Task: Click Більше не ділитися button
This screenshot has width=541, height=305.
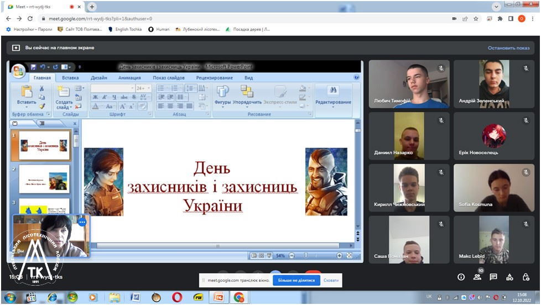Action: [296, 280]
